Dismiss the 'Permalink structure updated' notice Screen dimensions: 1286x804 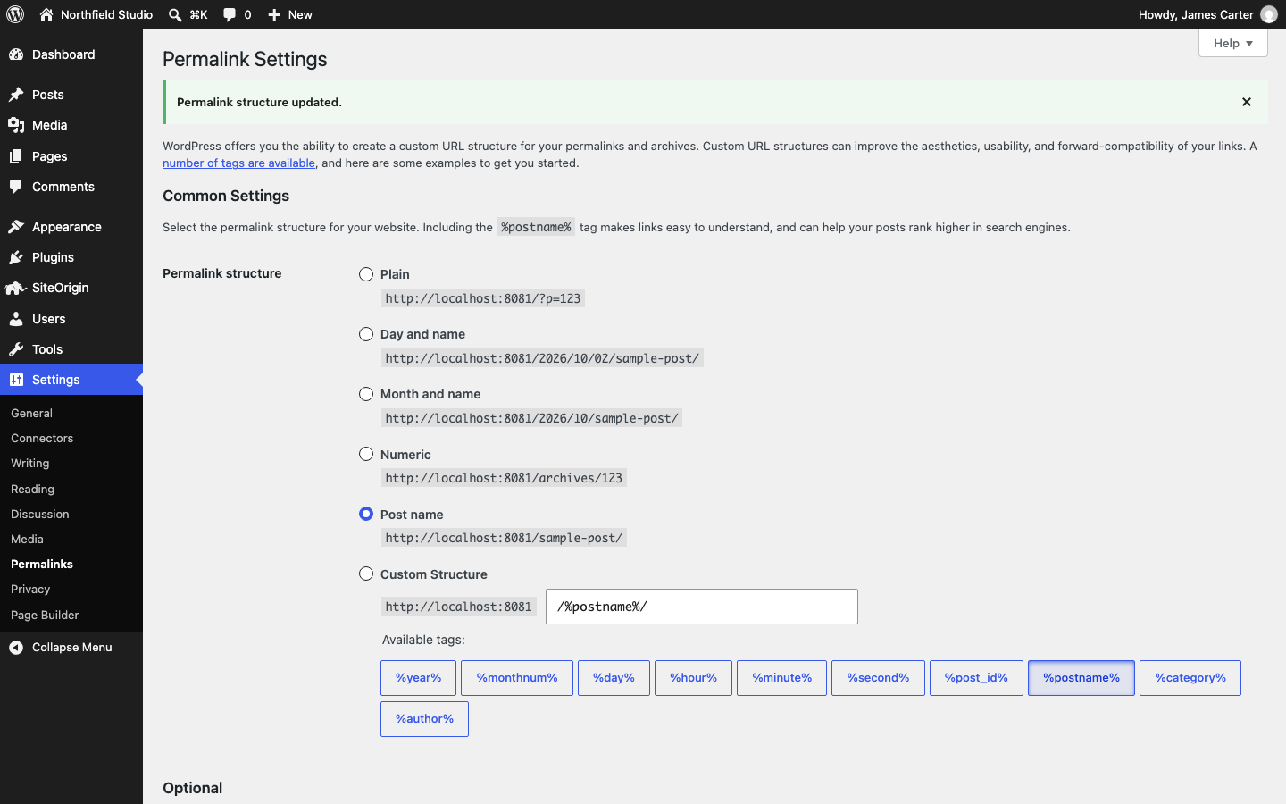tap(1247, 102)
